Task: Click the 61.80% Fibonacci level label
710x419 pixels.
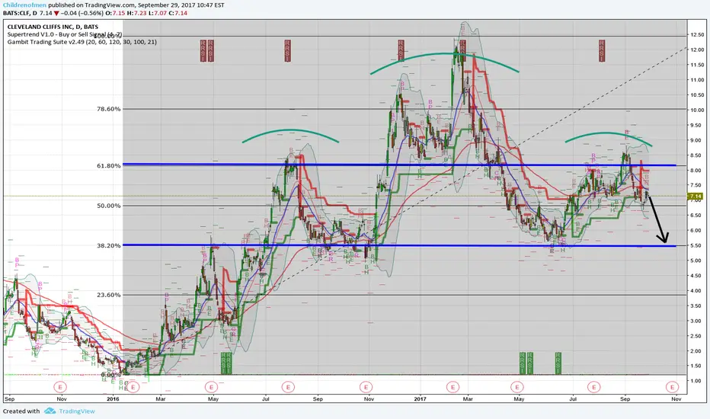Action: tap(109, 165)
